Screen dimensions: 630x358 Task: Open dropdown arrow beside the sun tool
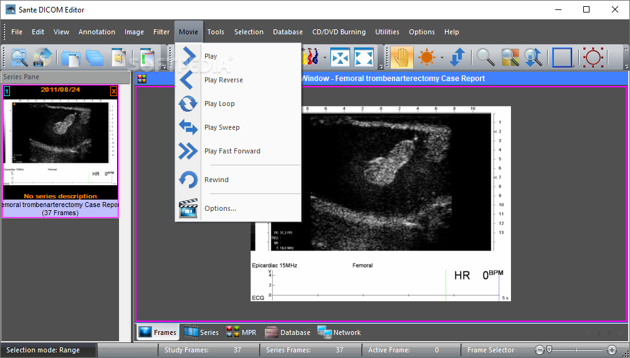pyautogui.click(x=442, y=57)
